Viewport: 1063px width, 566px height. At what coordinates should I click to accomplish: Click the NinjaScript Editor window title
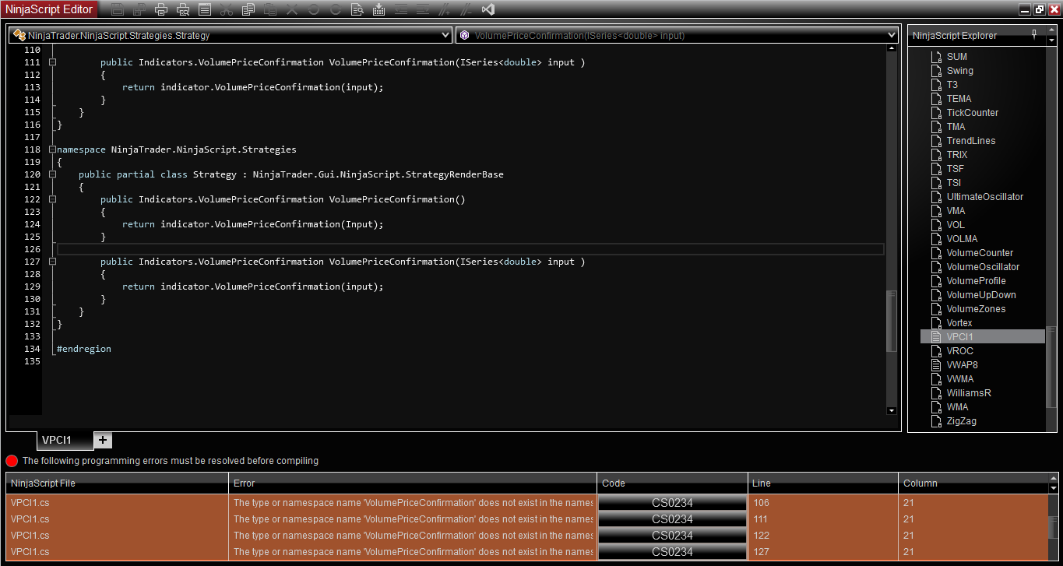pyautogui.click(x=50, y=10)
